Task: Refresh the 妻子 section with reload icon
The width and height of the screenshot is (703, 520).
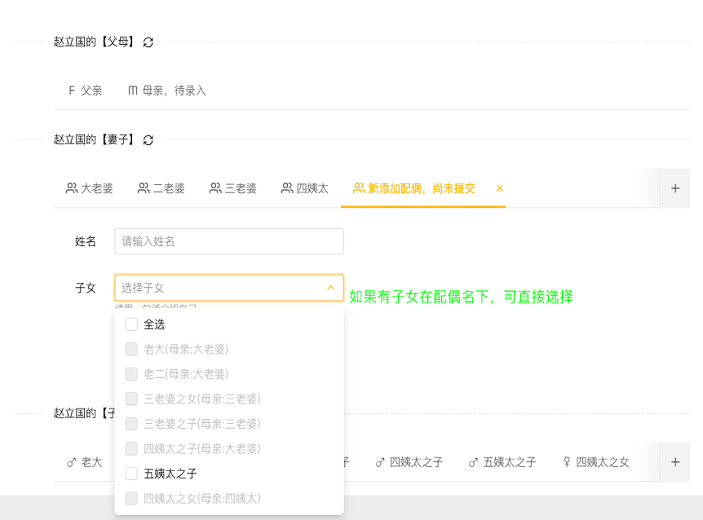Action: [x=148, y=140]
